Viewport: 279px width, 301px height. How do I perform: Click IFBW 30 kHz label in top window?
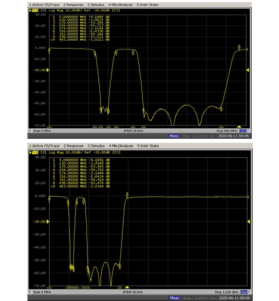(133, 131)
